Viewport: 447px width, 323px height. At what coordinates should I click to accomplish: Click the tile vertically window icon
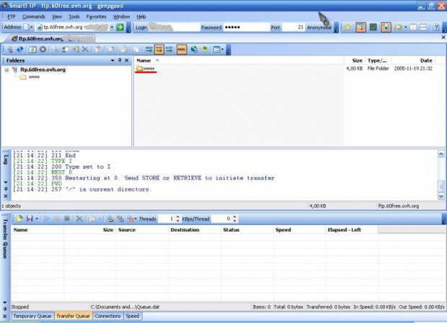click(x=413, y=27)
